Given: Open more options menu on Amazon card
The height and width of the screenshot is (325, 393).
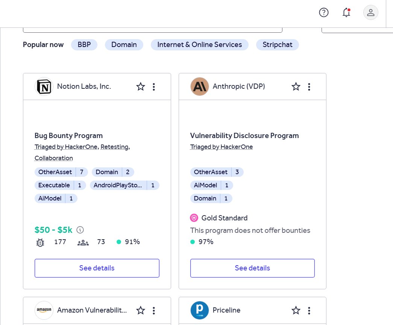Looking at the screenshot, I should point(154,310).
